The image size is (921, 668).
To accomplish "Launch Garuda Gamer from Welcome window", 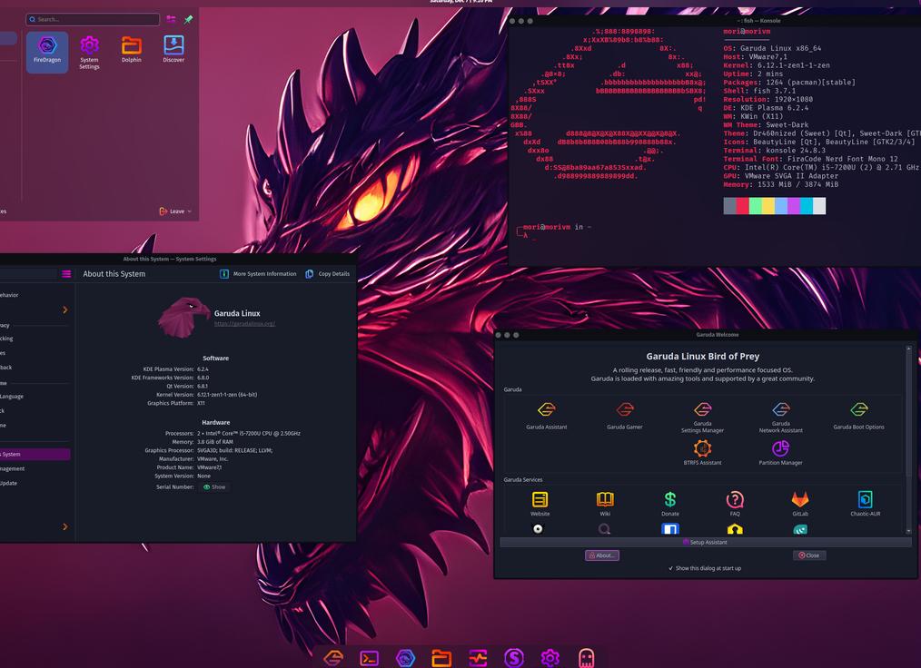I will 624,416.
